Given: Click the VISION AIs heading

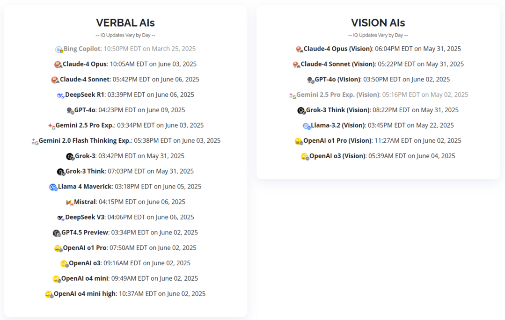Looking at the screenshot, I should coord(378,22).
